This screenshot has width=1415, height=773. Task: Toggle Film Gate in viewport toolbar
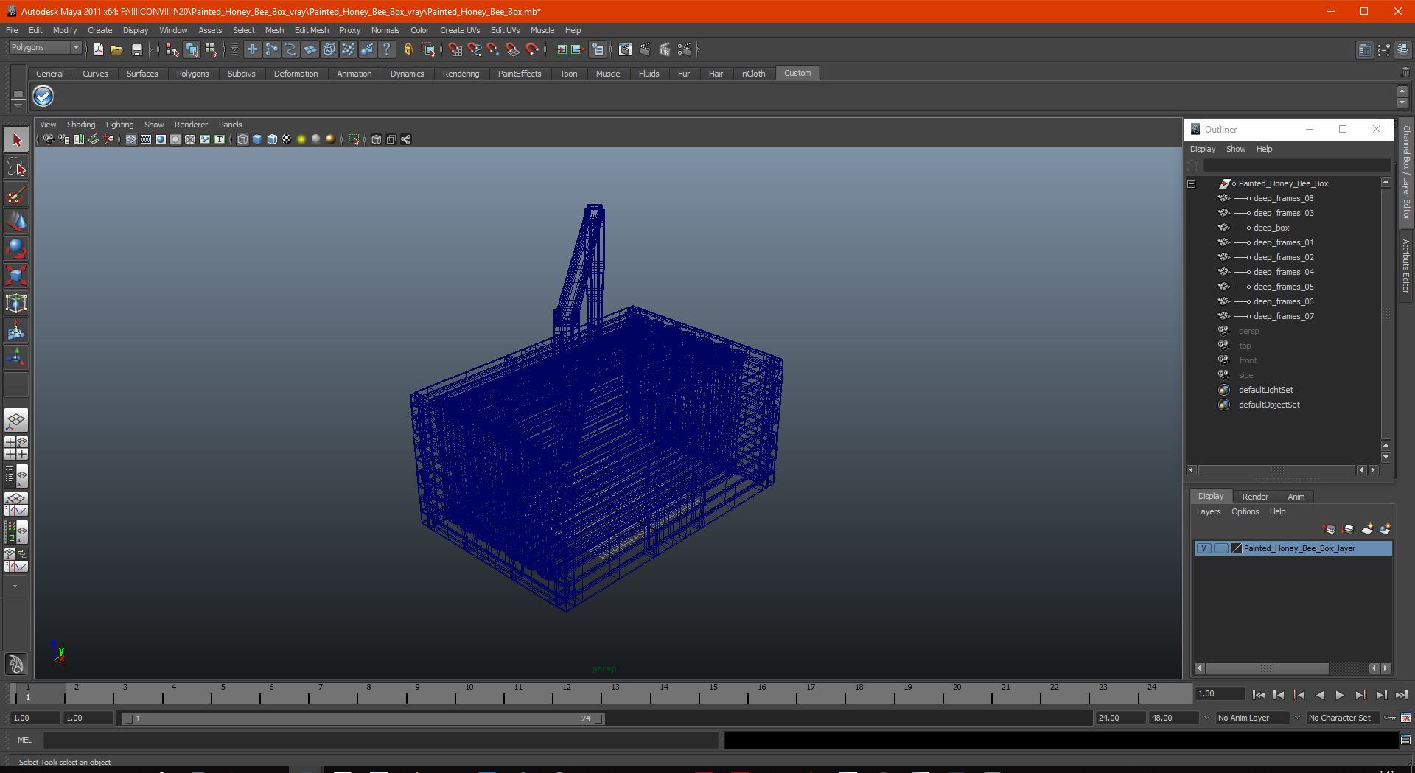pos(146,139)
